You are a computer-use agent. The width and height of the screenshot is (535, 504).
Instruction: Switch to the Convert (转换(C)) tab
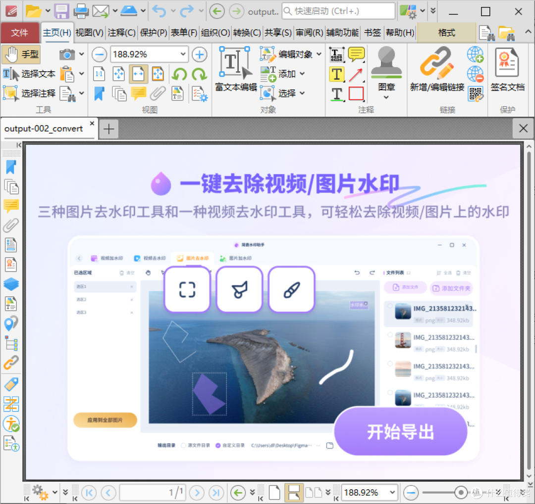coord(247,33)
